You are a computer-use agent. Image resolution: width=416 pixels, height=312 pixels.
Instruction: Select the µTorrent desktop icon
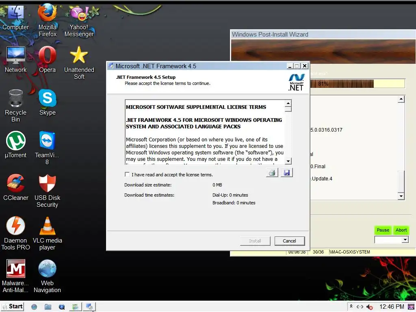tap(15, 145)
